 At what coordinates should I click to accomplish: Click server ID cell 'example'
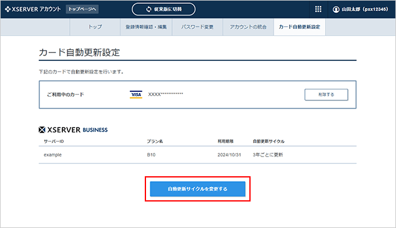click(x=53, y=155)
